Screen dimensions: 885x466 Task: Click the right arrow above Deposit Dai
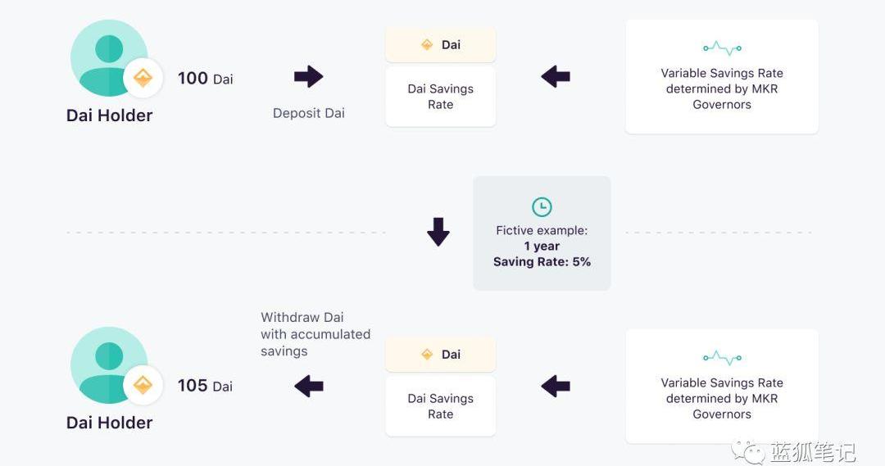coord(308,77)
